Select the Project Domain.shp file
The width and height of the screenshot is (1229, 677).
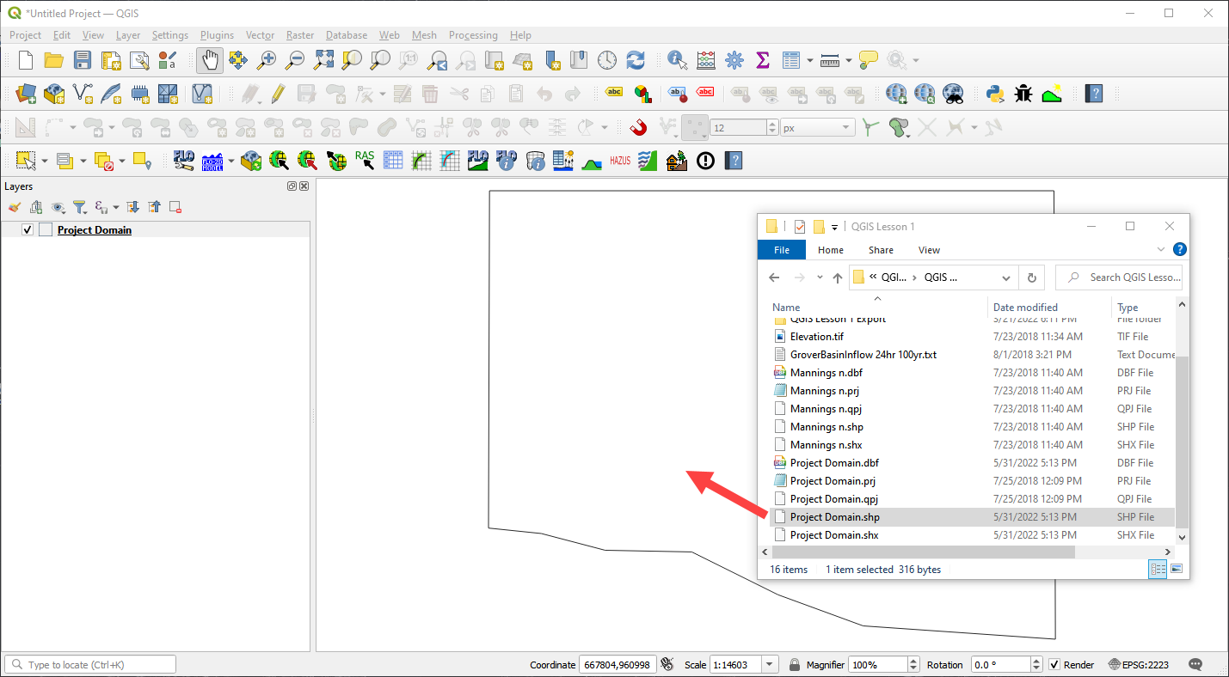pos(834,517)
